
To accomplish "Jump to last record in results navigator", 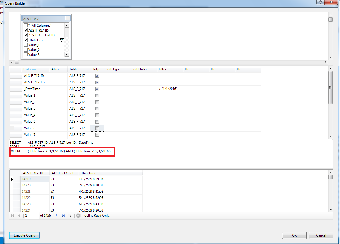I will click(63, 216).
